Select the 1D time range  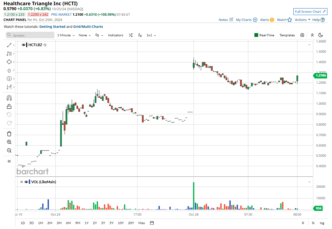[x=23, y=223]
